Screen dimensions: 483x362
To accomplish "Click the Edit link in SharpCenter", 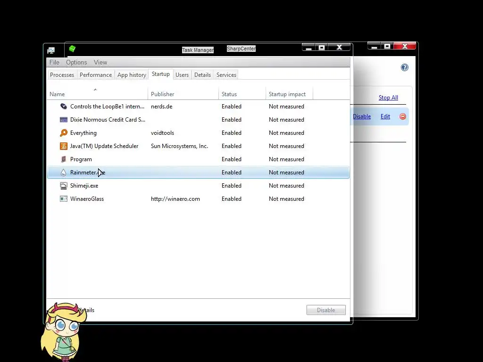I will tap(385, 116).
